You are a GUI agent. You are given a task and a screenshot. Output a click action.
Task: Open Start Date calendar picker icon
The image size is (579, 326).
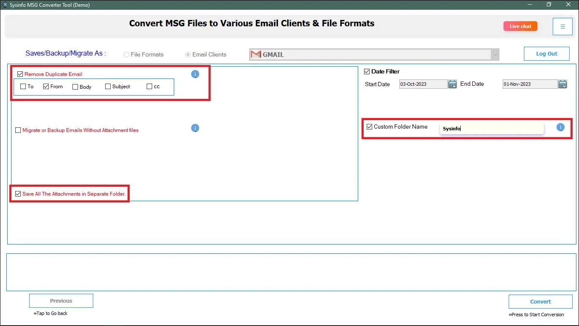coord(452,84)
